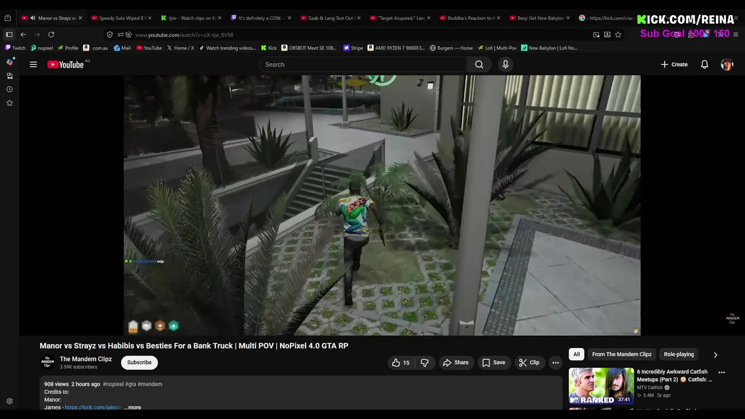Open the Home / X bookmark

(180, 48)
